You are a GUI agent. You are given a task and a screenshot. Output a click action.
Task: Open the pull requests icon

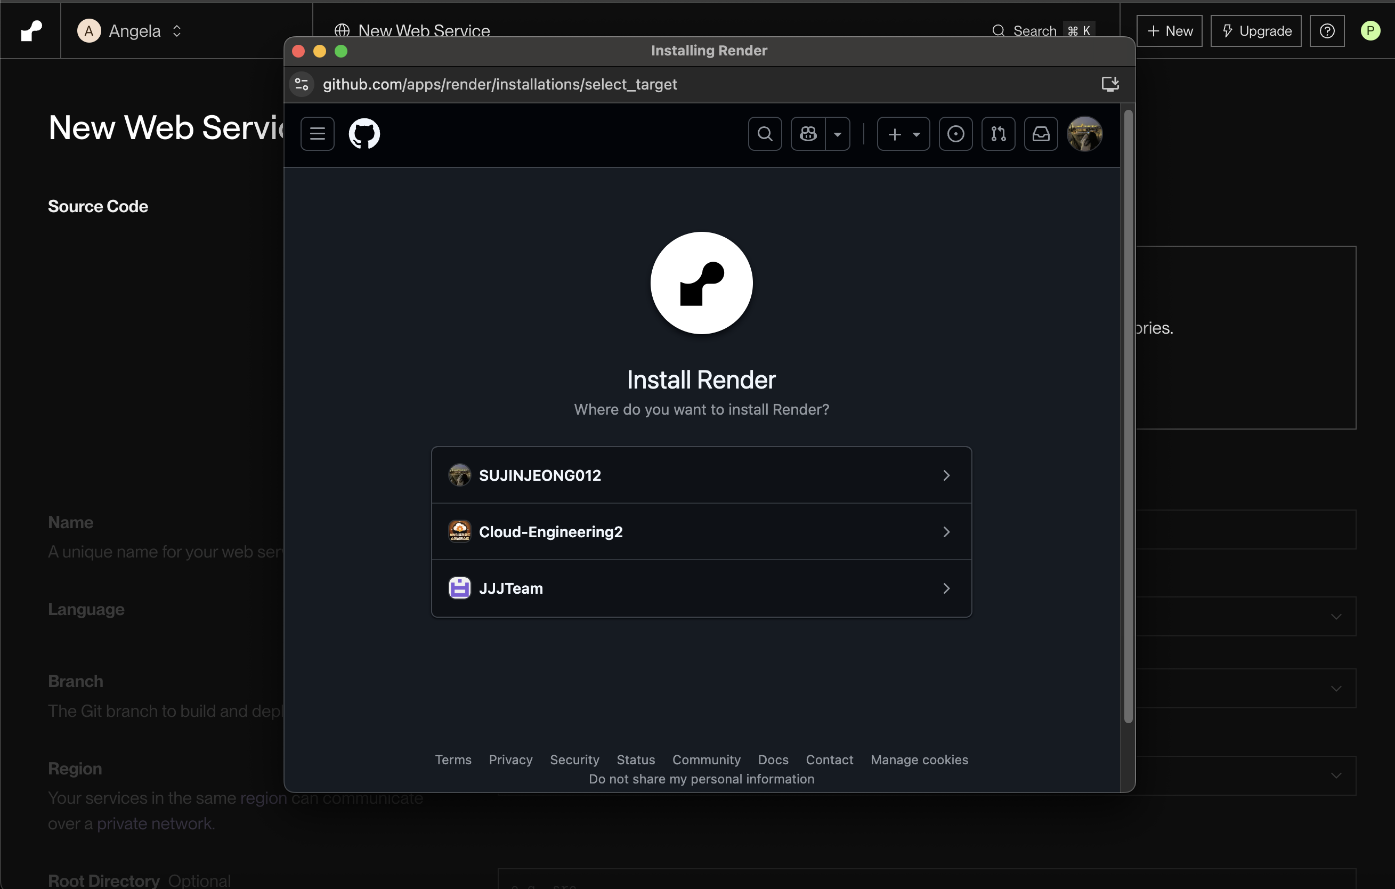coord(998,134)
